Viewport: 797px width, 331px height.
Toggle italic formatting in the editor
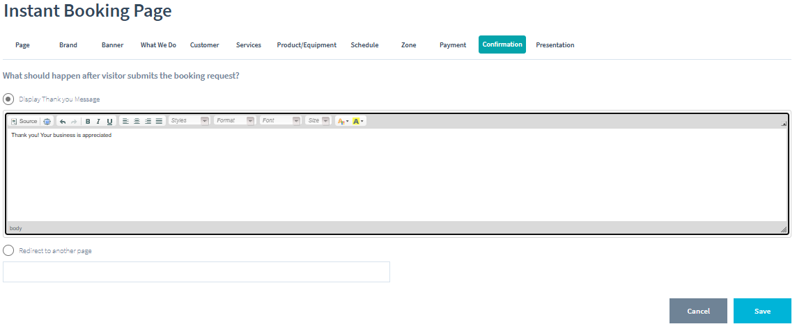[98, 121]
